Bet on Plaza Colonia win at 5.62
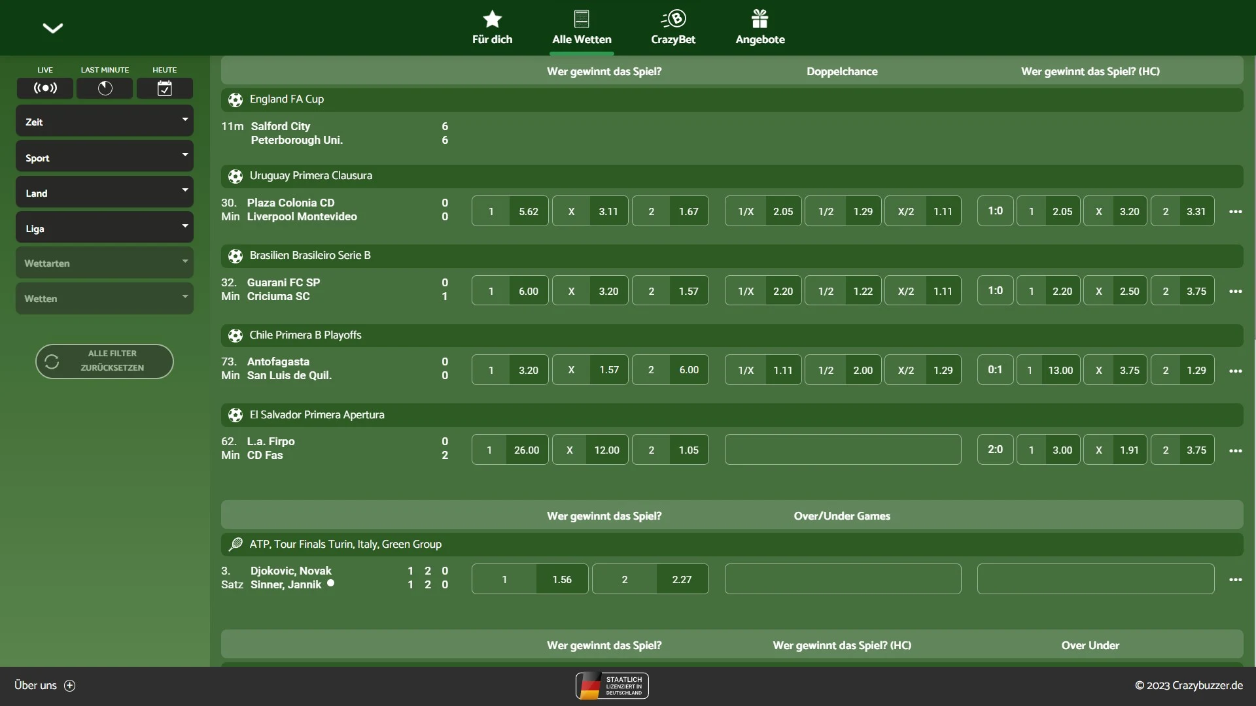This screenshot has height=706, width=1256. pyautogui.click(x=510, y=211)
